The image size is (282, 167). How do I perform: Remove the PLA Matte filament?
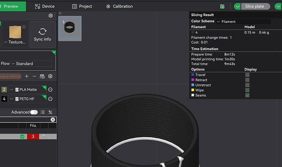pos(50,89)
